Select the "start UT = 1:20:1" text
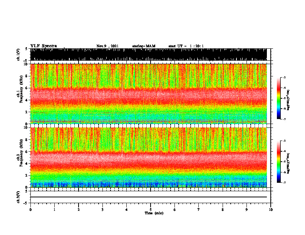 tap(186, 46)
